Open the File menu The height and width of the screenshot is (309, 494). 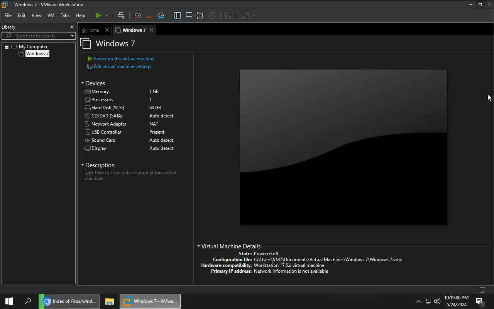point(8,15)
